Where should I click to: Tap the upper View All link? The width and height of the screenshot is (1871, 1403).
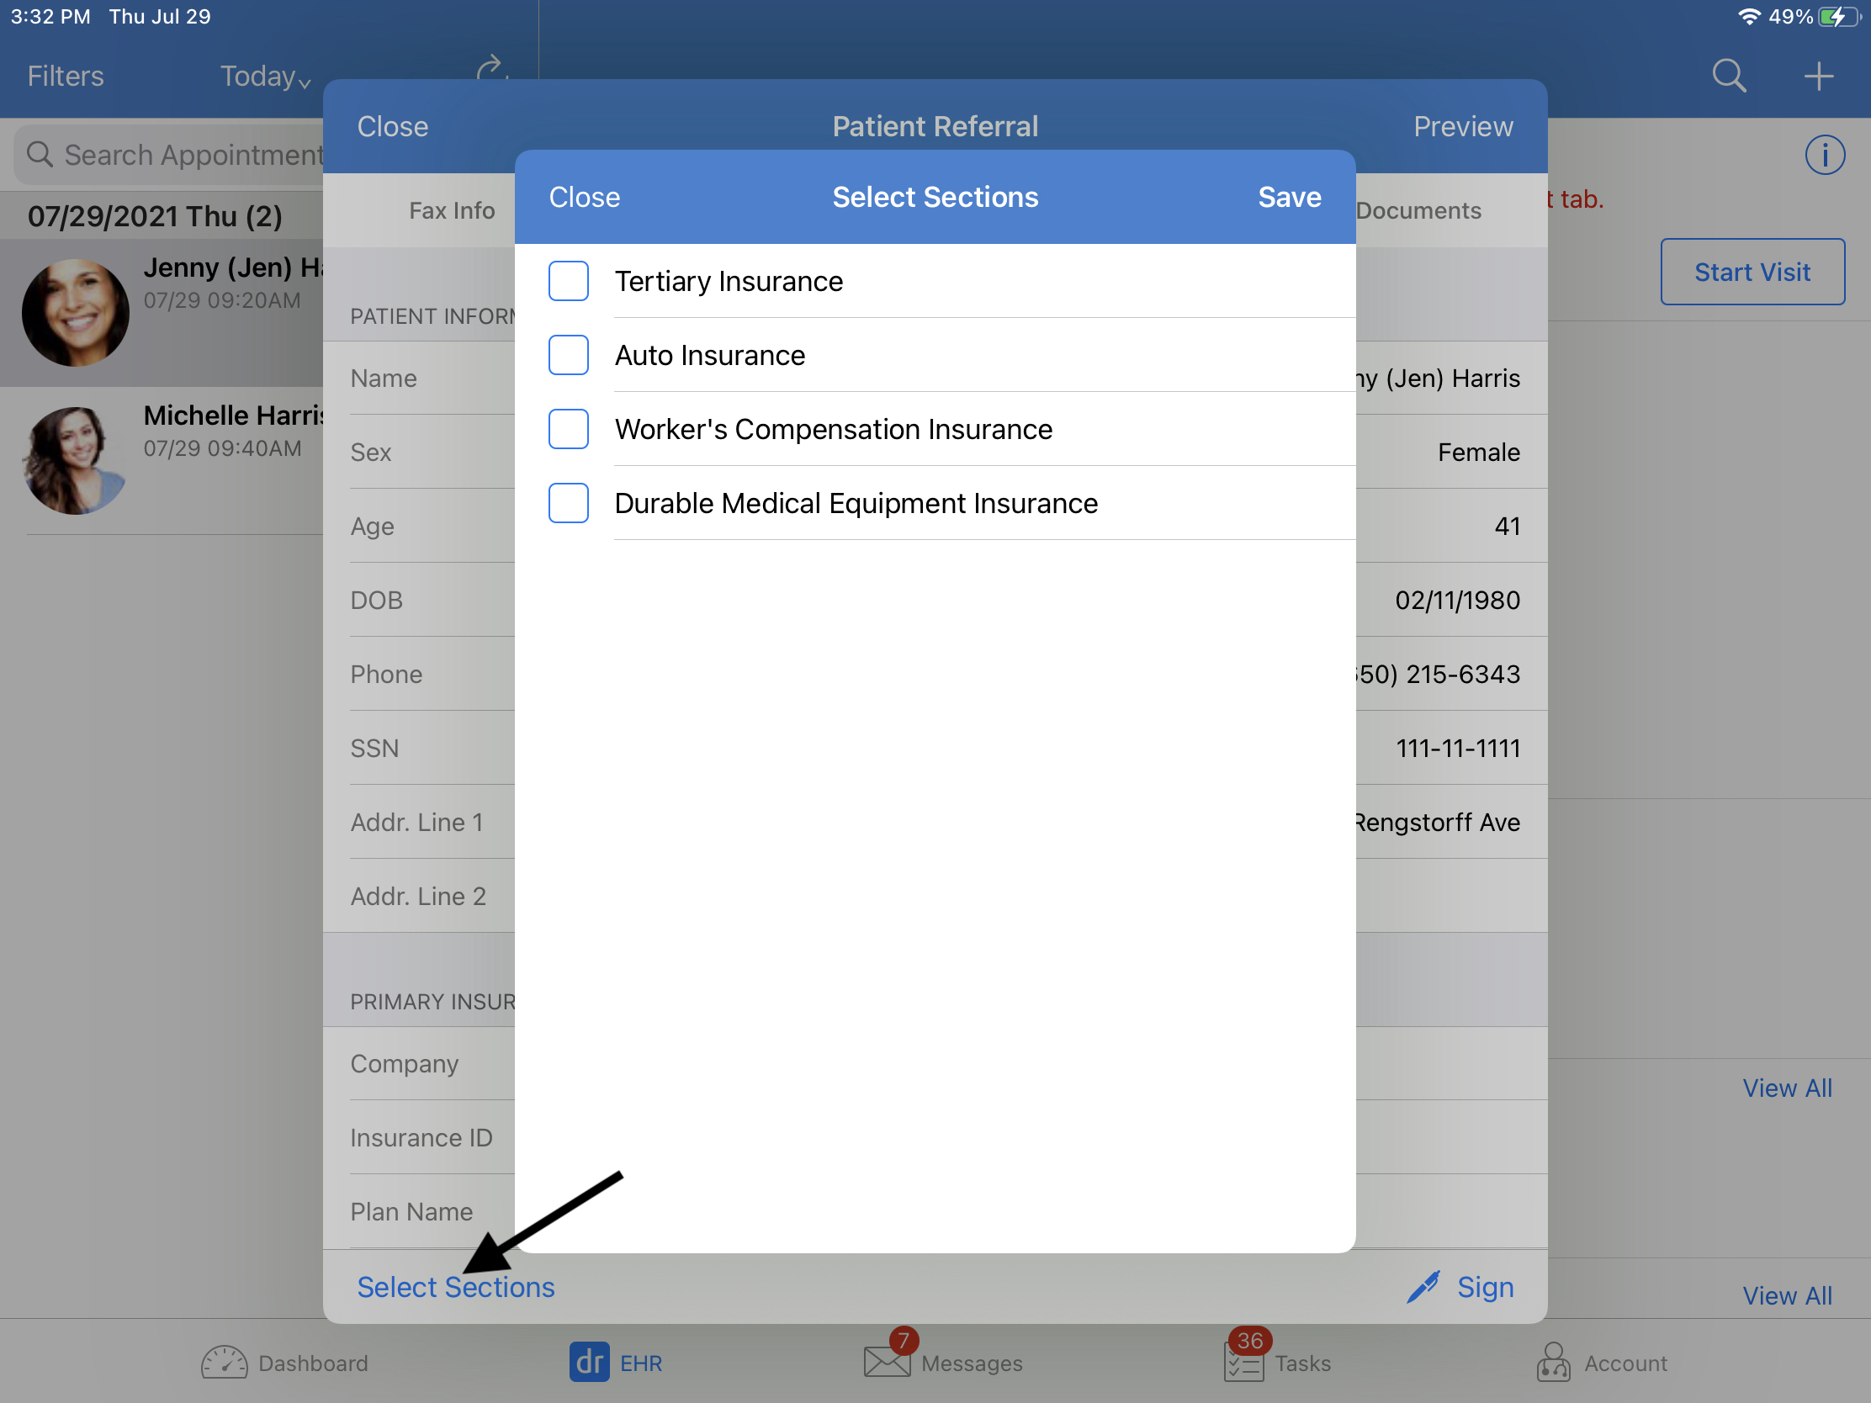click(1786, 1088)
